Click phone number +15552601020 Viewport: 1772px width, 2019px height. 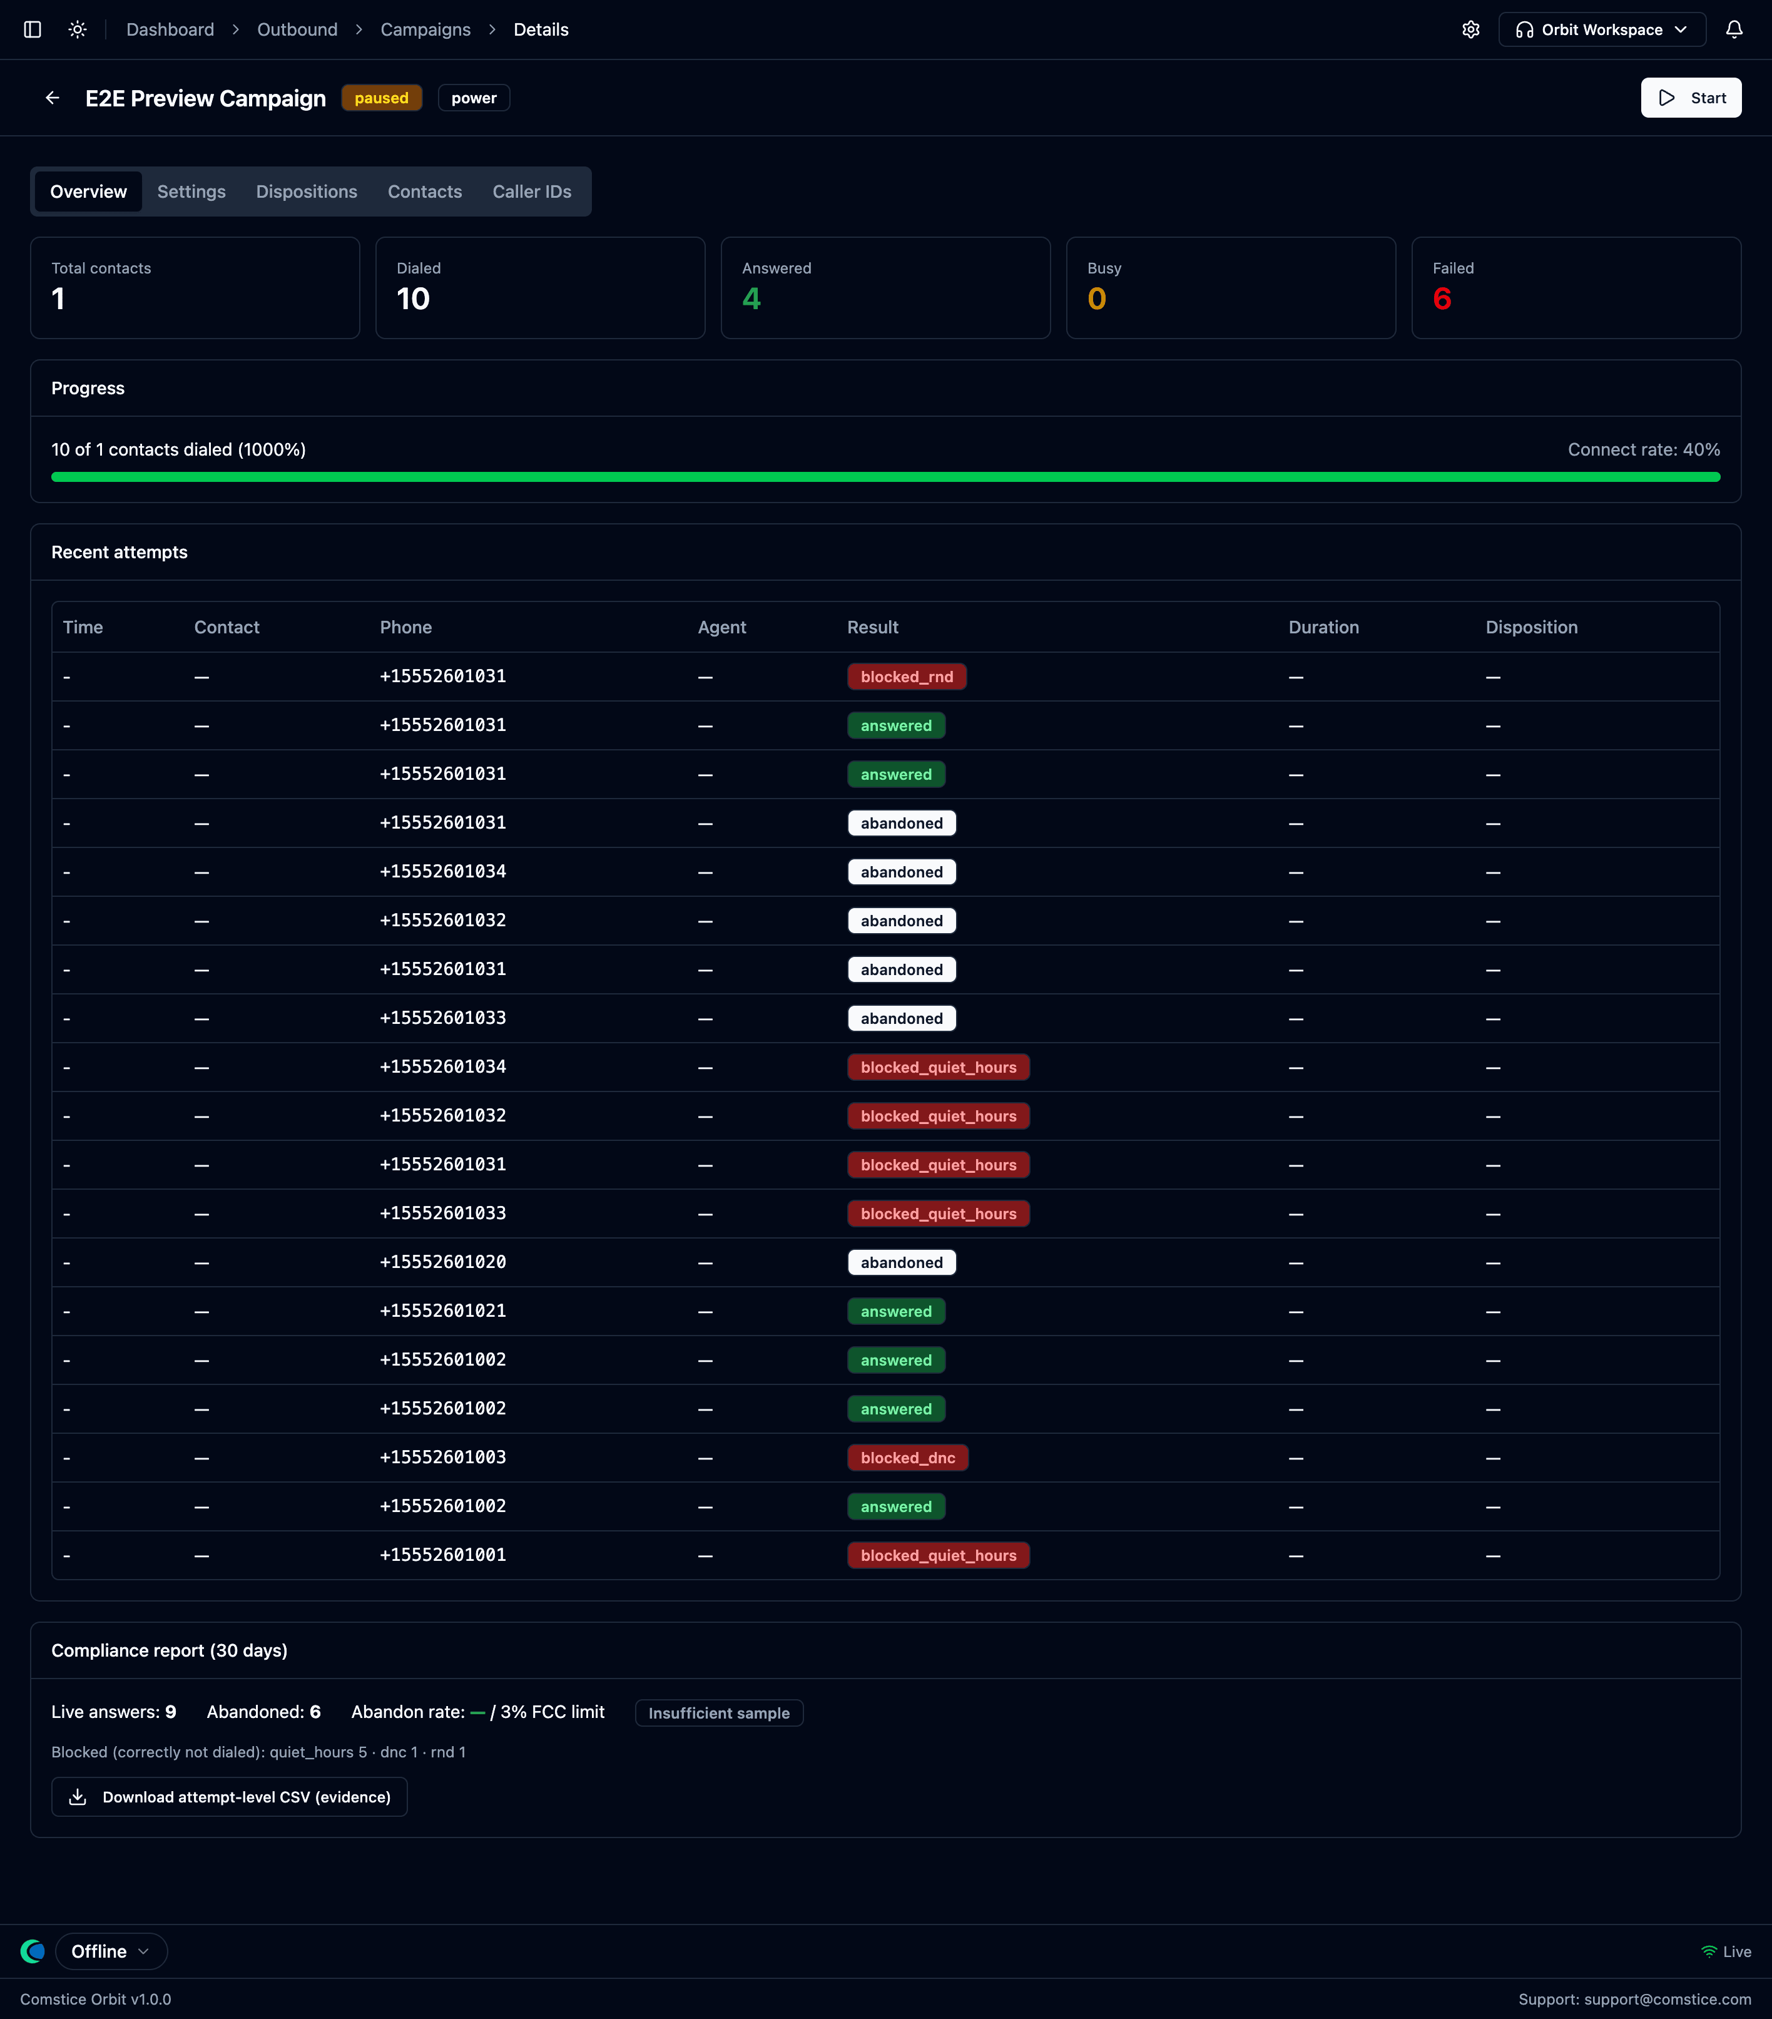(444, 1262)
